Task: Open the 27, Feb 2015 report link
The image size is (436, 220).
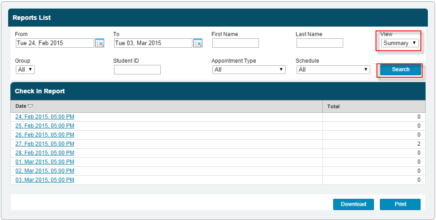Action: 45,144
